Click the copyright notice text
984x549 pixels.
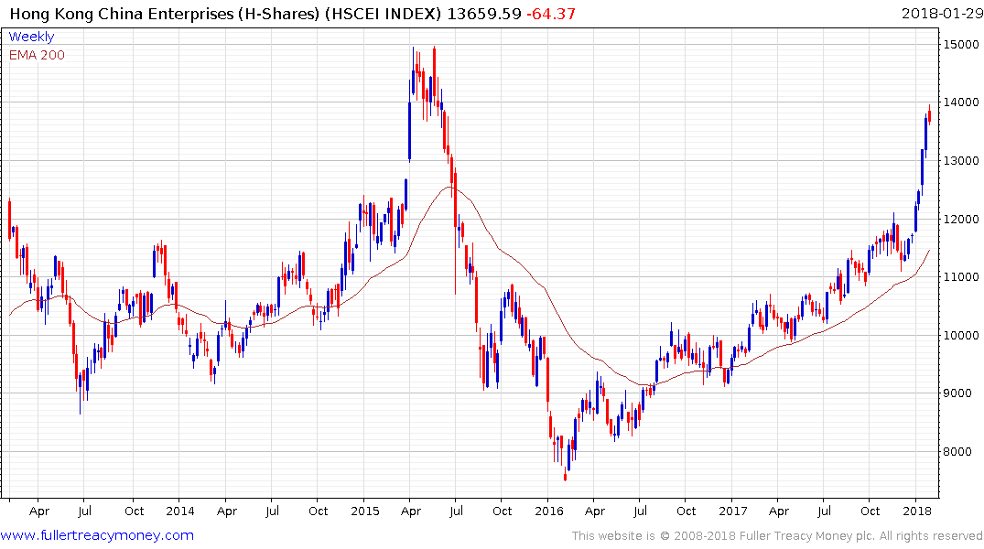pyautogui.click(x=777, y=536)
